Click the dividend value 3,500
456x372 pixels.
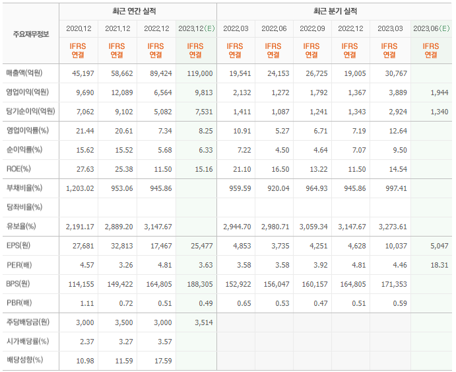tap(124, 322)
